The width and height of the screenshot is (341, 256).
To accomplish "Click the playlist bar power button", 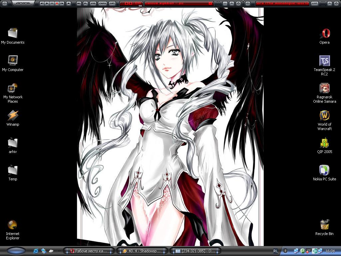I will click(336, 3).
